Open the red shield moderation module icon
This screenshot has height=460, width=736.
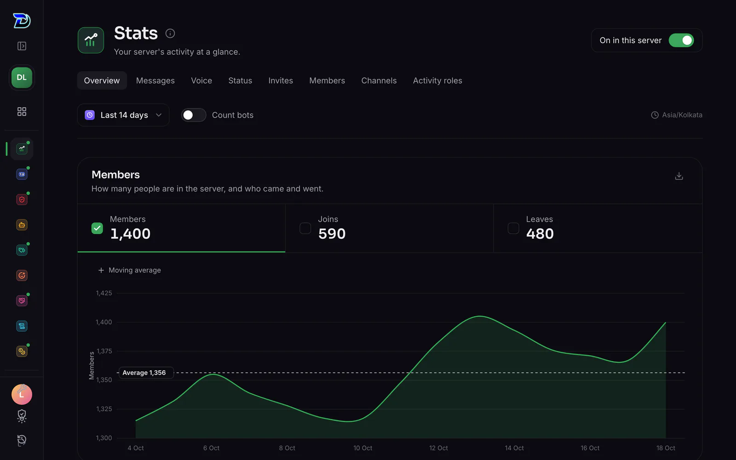tap(22, 199)
